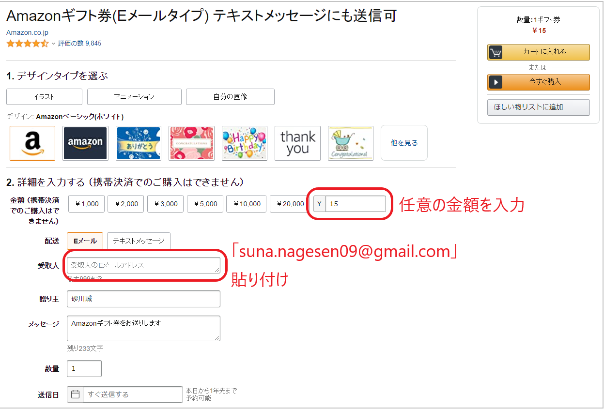Screen dimensions: 604x409
Task: Click the 本日から1年先まで予約可能 note
Action: [212, 394]
